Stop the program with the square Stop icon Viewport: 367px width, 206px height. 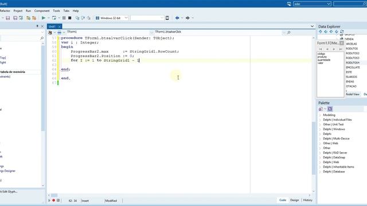70,18
